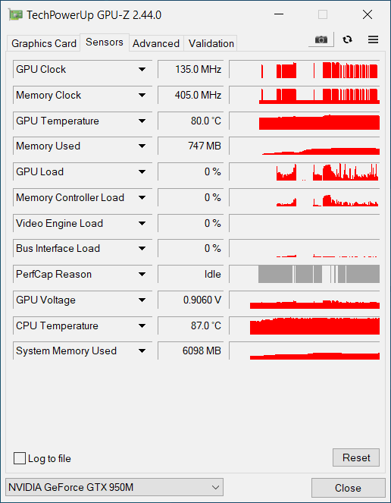
Task: Expand the GPU Clock sensor dropdown
Action: pyautogui.click(x=142, y=69)
